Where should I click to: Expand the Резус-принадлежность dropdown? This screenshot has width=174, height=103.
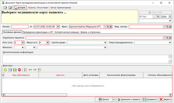click(170, 43)
